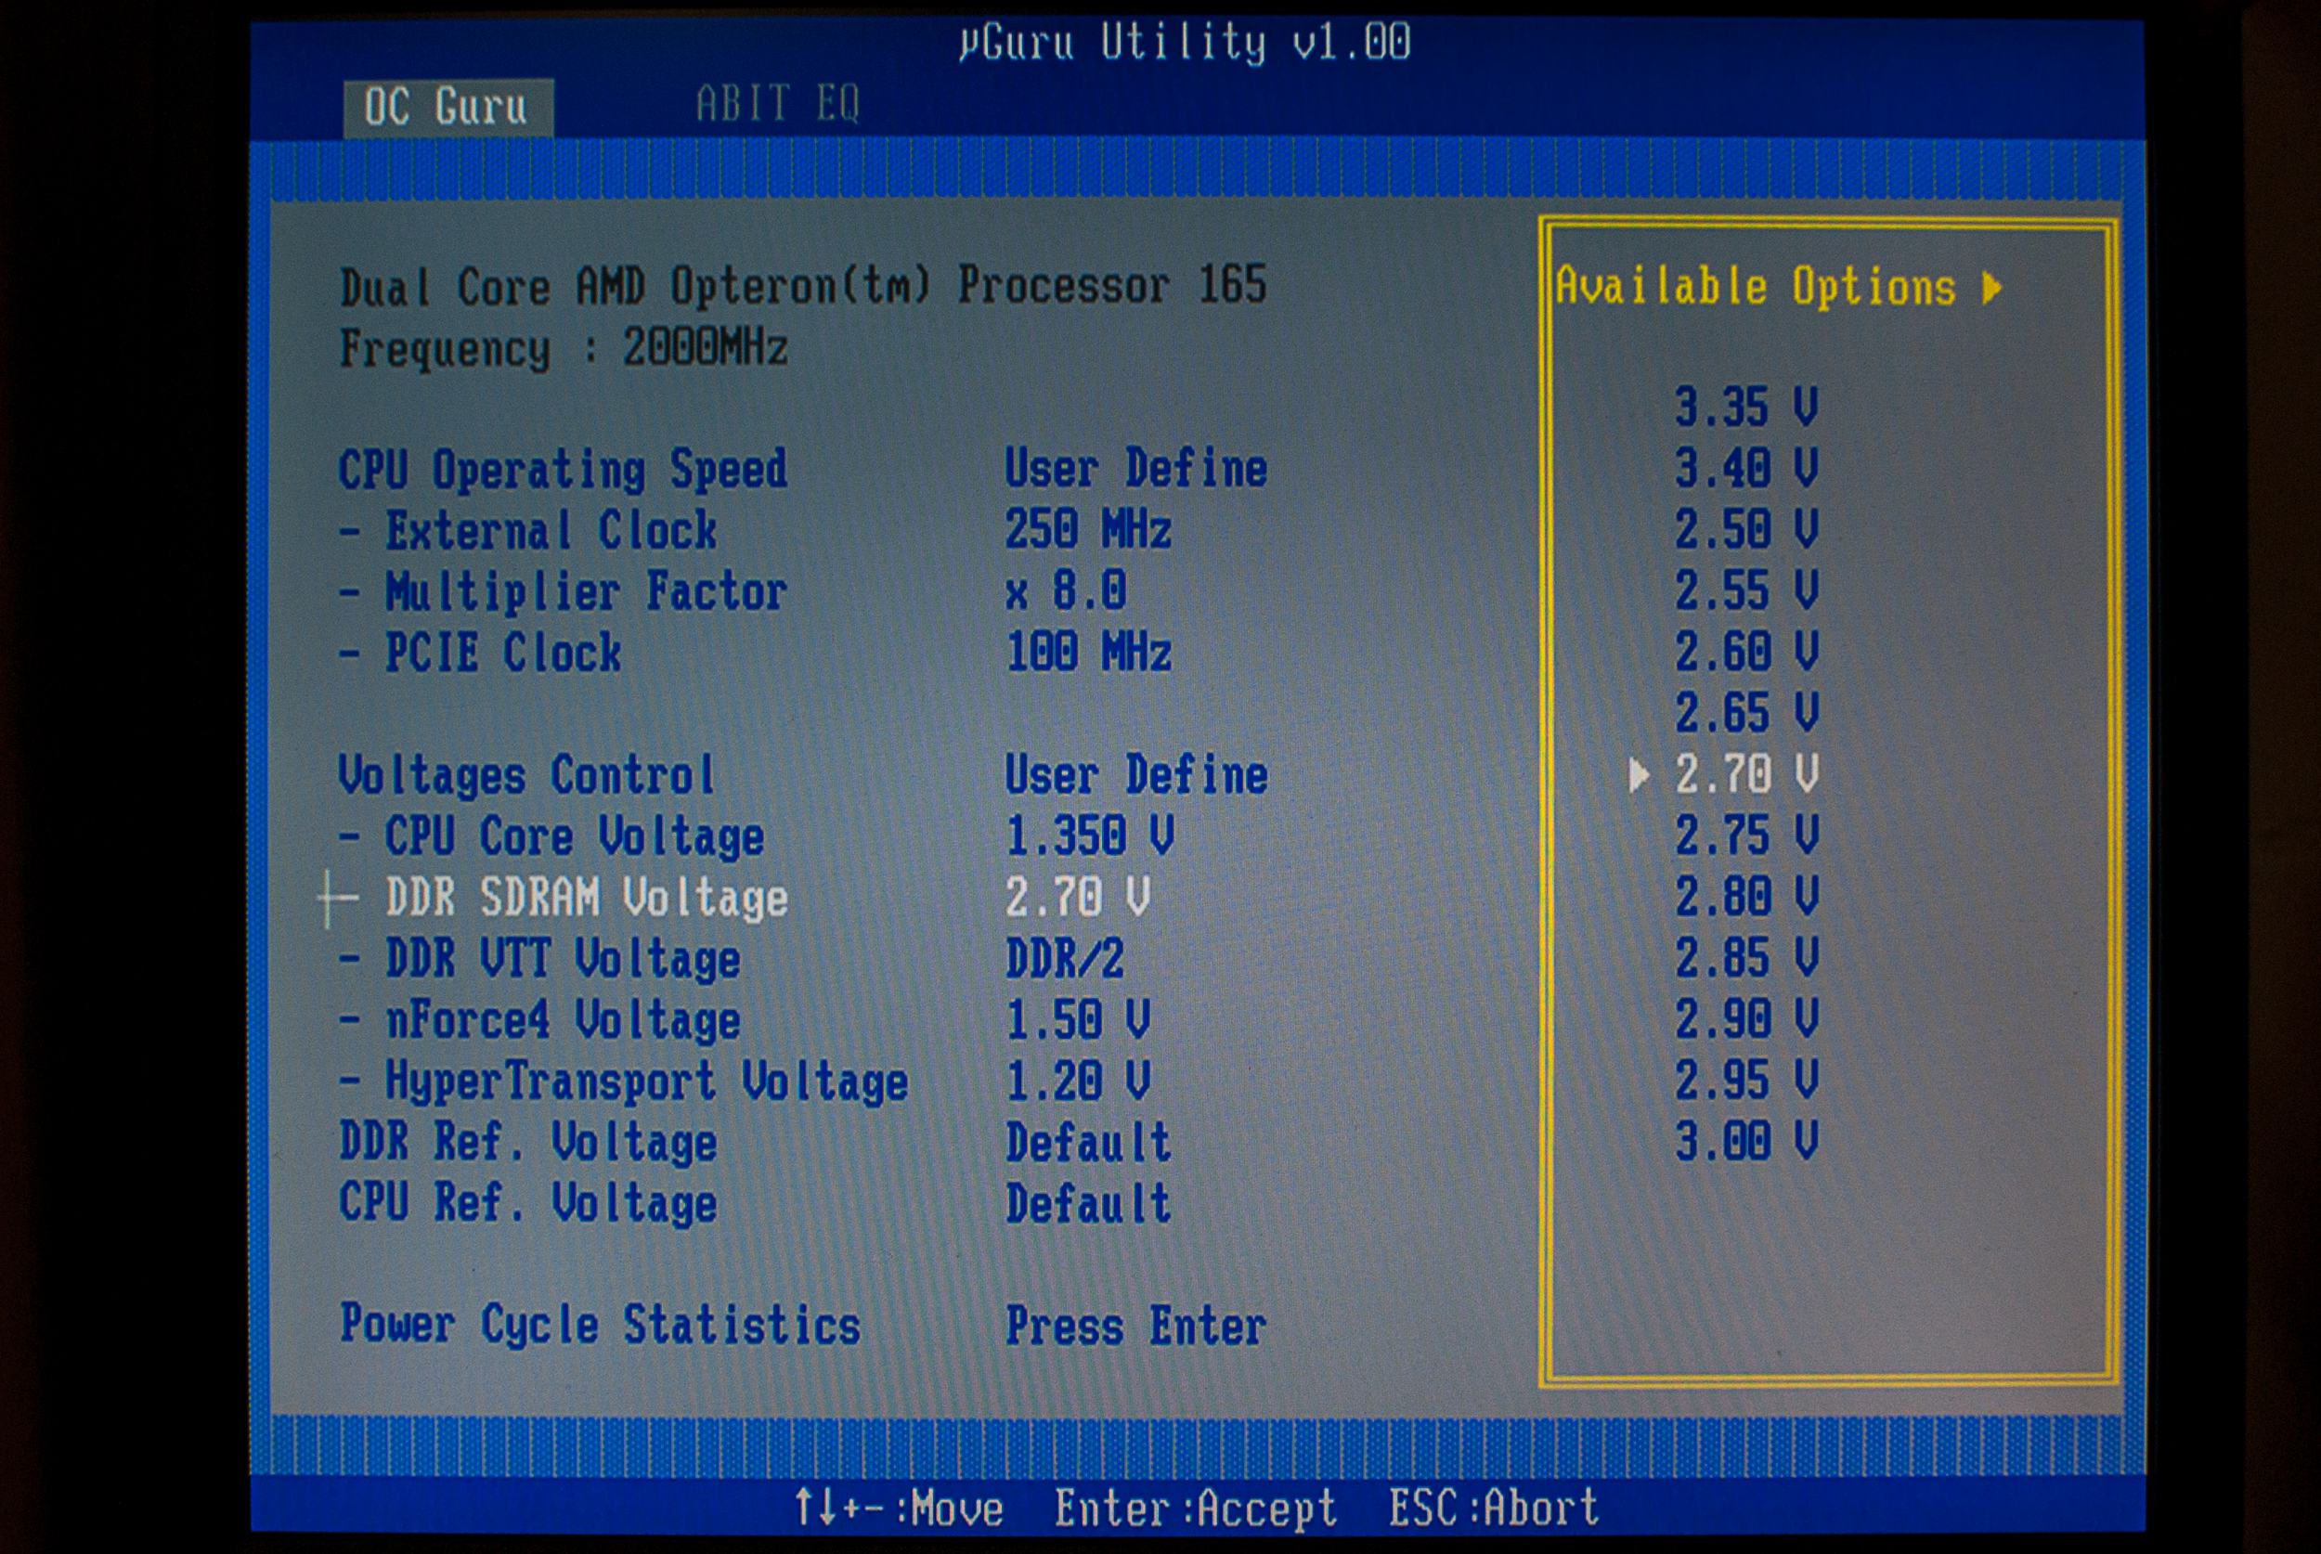
Task: Open Power Cycle Statistics
Action: (600, 1325)
